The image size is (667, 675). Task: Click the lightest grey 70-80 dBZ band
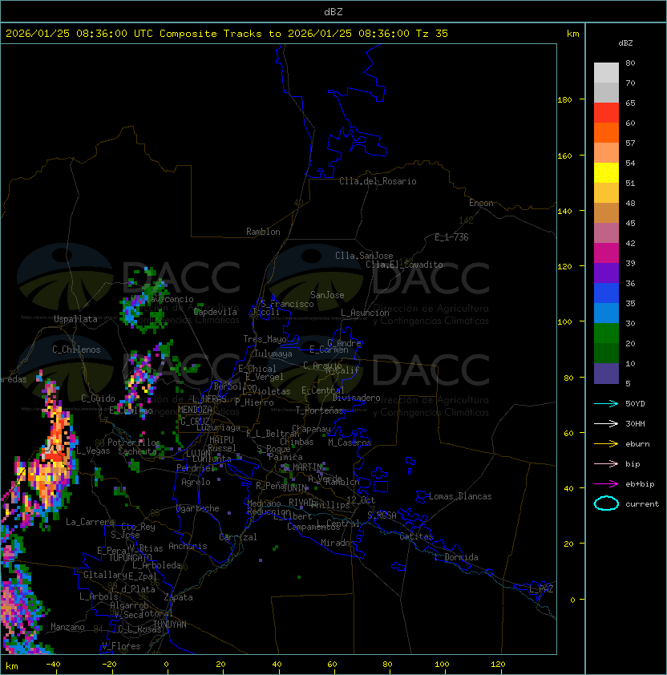point(606,73)
